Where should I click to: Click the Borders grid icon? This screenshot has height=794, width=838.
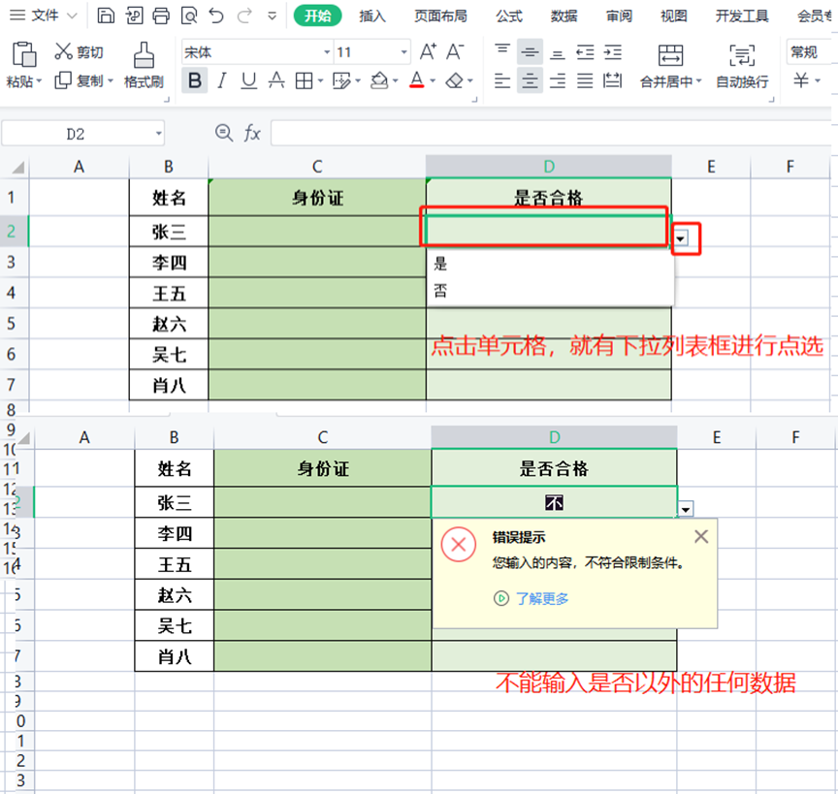305,80
